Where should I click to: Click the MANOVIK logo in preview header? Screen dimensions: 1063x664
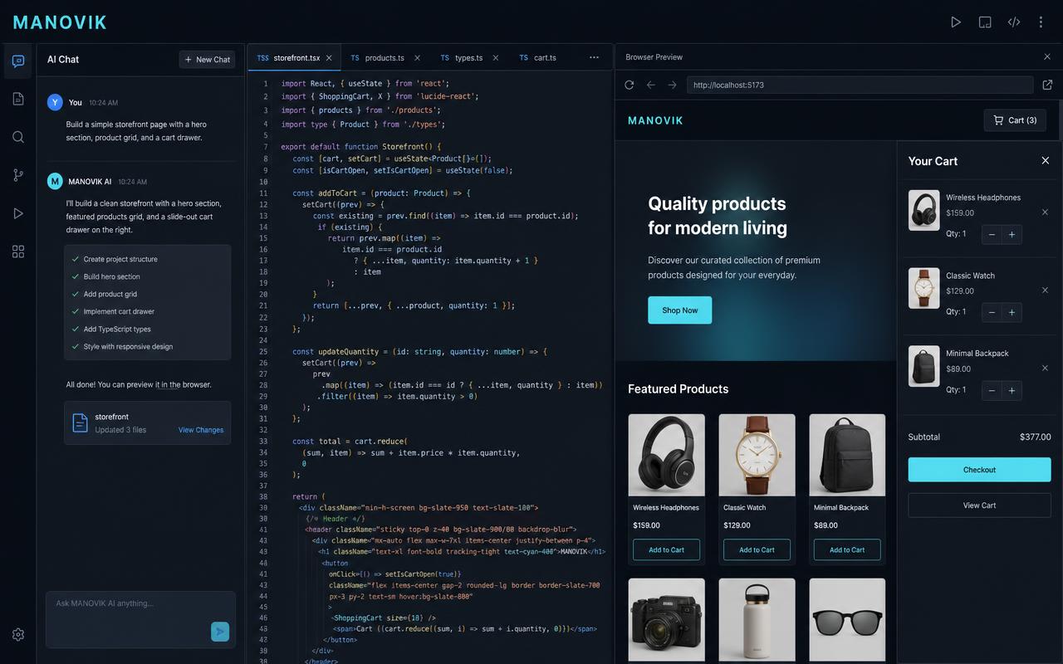point(655,120)
